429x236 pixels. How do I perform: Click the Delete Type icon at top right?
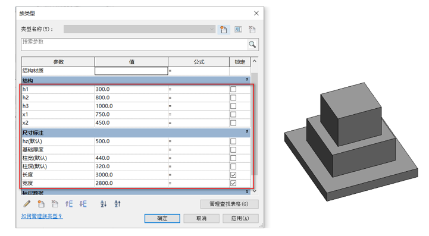(x=252, y=29)
